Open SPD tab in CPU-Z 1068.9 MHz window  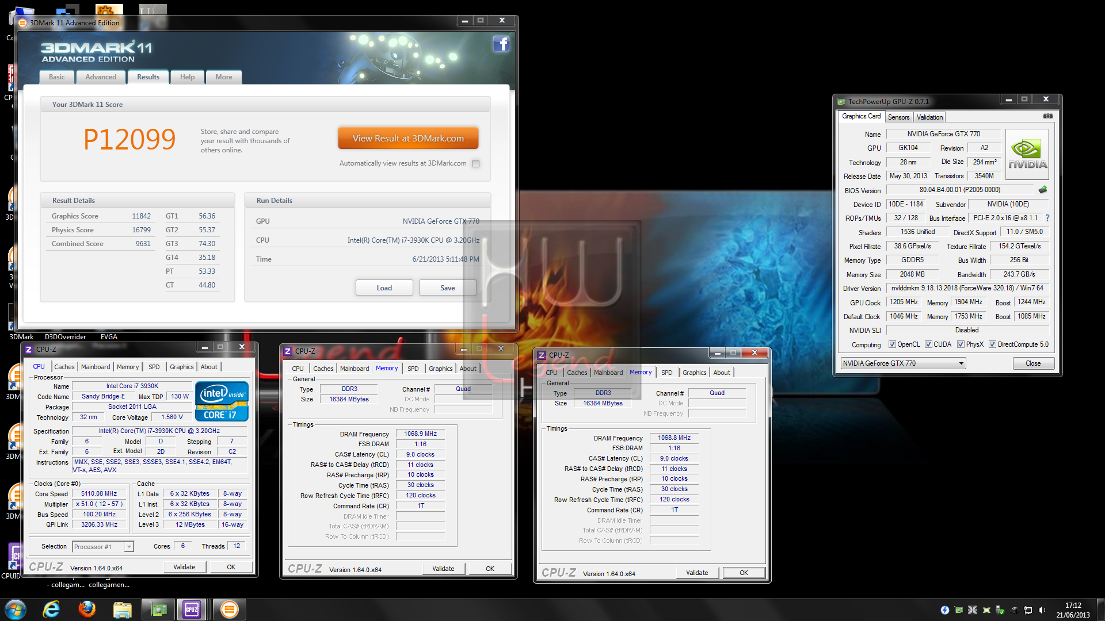[x=413, y=369]
